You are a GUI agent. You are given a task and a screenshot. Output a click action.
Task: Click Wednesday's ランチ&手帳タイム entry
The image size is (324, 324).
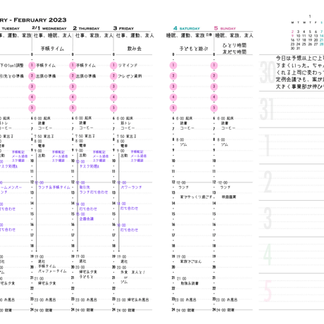[x=54, y=187]
